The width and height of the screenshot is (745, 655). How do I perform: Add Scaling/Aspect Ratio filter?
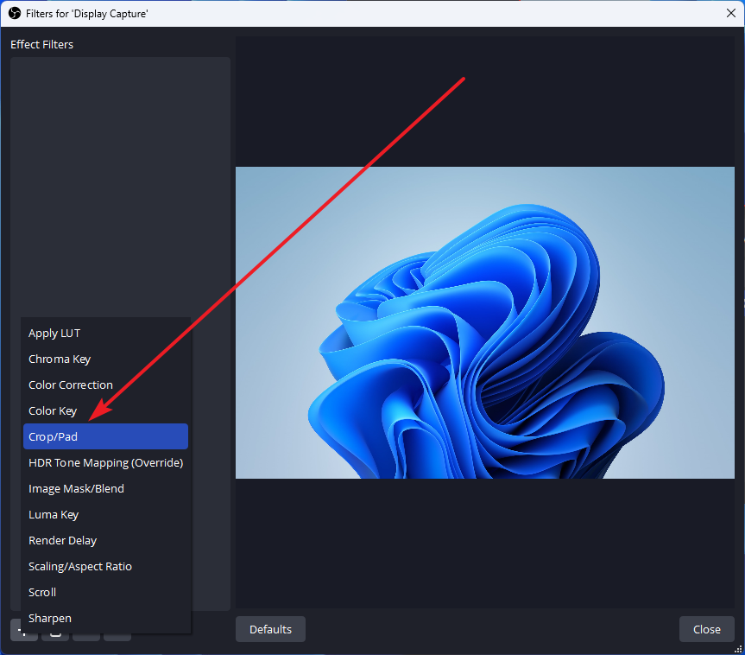105,567
